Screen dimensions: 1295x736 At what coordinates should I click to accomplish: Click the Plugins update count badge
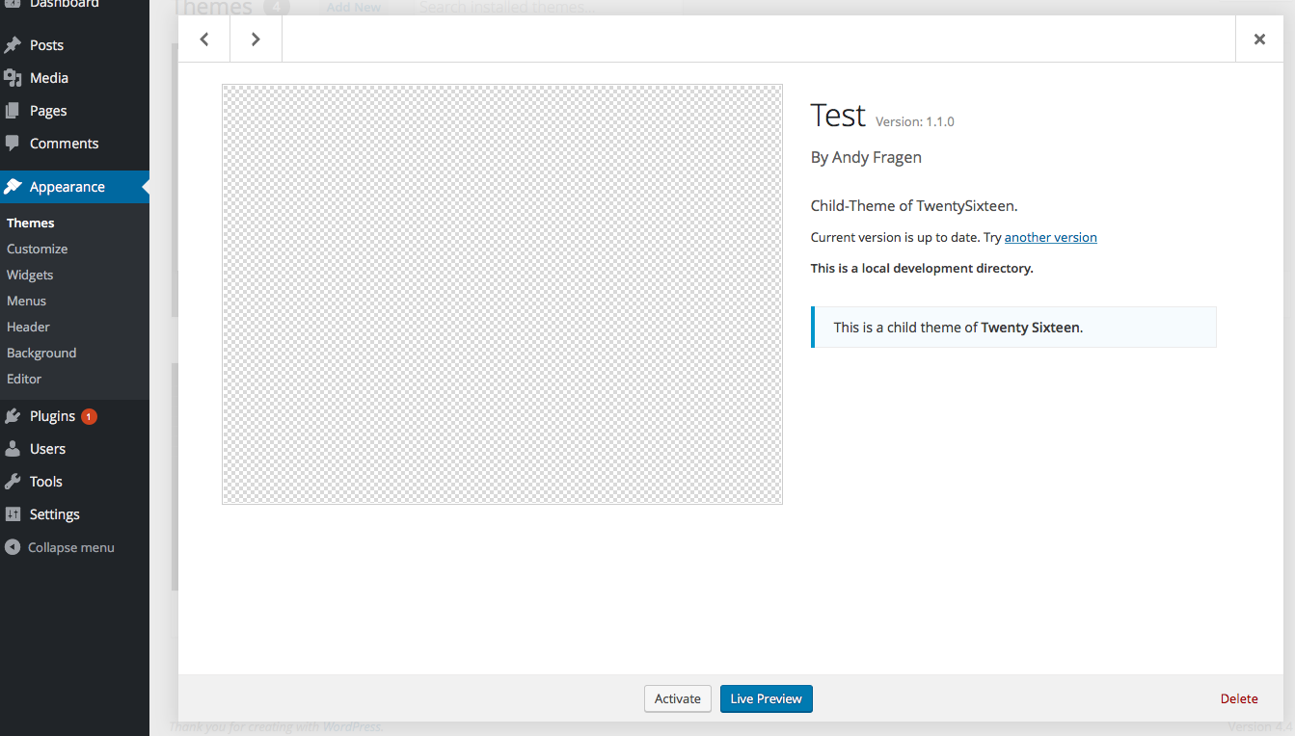(89, 416)
